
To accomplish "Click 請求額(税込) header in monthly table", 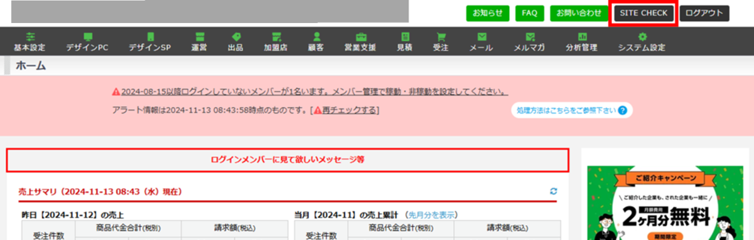I will (508, 228).
